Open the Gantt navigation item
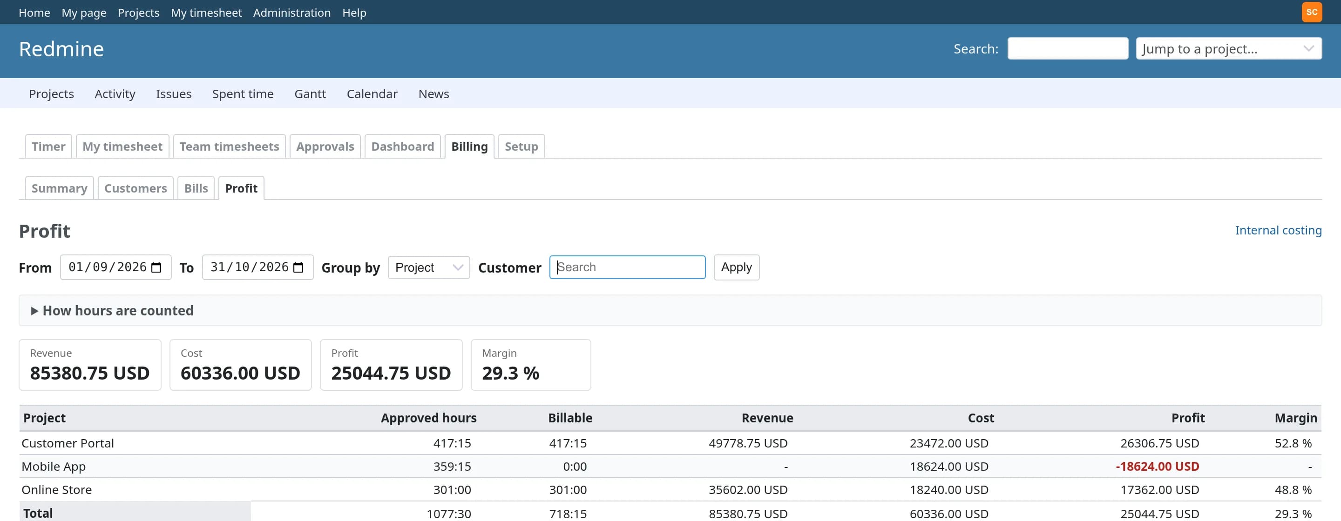The width and height of the screenshot is (1341, 521). click(x=310, y=94)
